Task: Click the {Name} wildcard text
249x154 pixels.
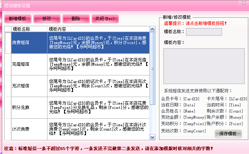Action: point(189,111)
